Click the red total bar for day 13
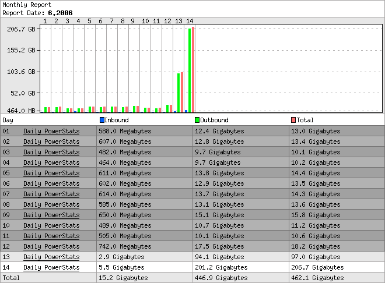385x283 pixels. (x=182, y=93)
